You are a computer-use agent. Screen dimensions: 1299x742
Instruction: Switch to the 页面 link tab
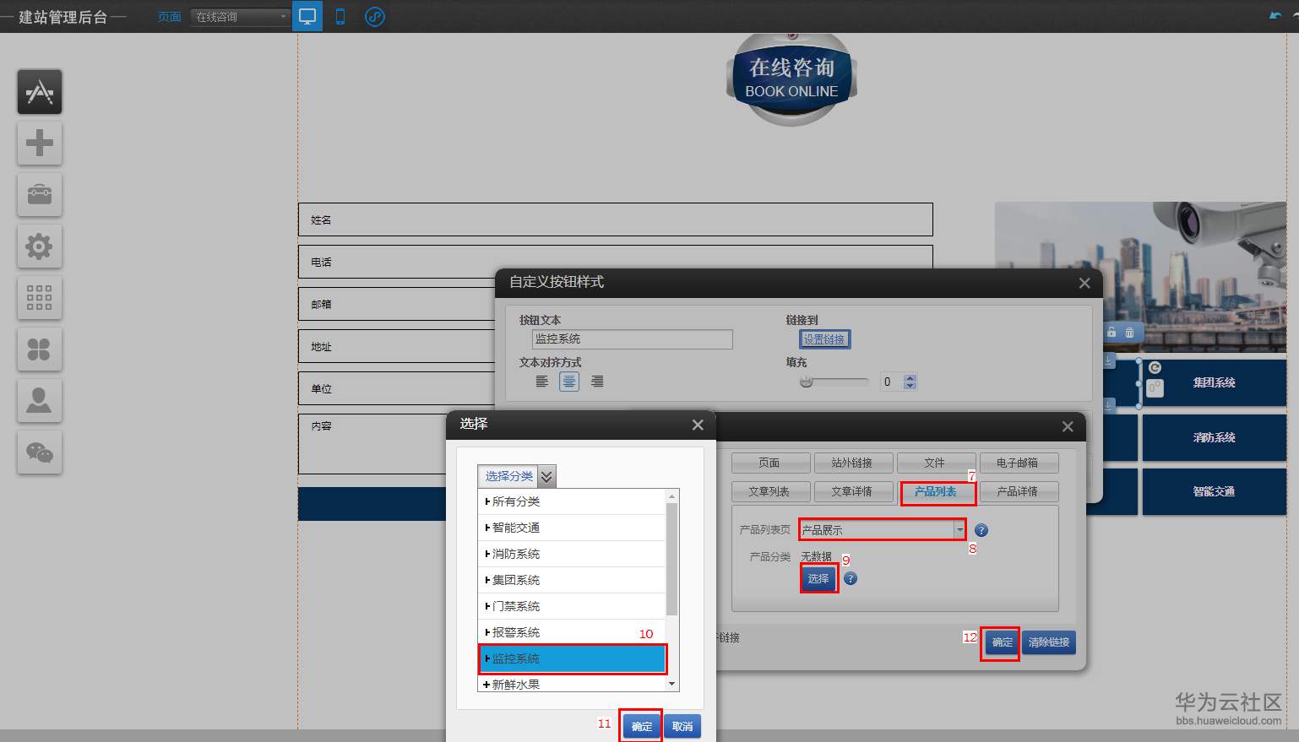click(x=770, y=463)
